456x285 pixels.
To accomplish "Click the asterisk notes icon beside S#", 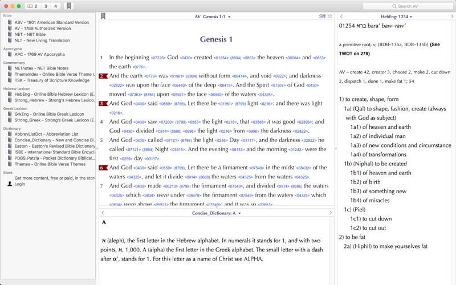I will point(330,17).
